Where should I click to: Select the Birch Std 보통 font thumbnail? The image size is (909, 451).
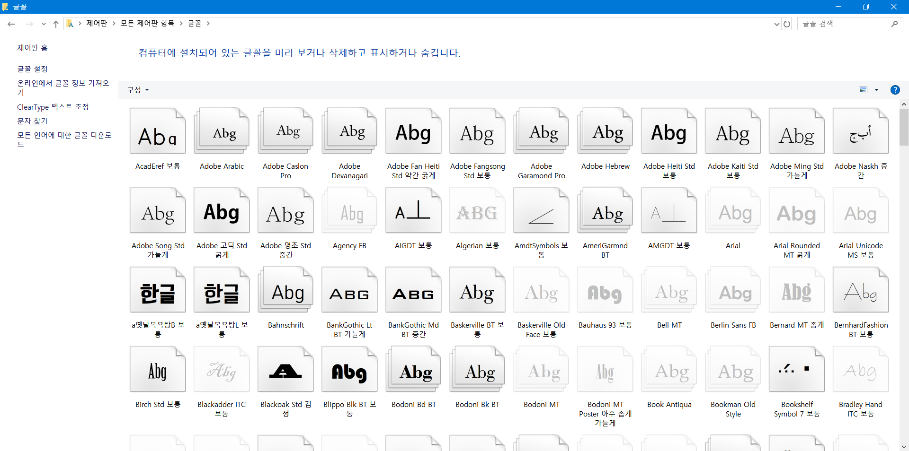[158, 369]
